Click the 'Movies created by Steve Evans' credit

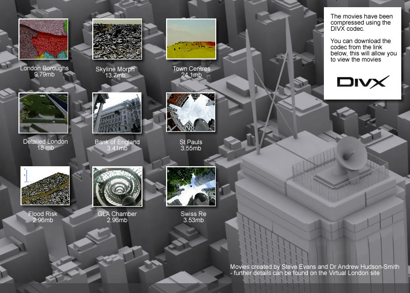coord(315,267)
